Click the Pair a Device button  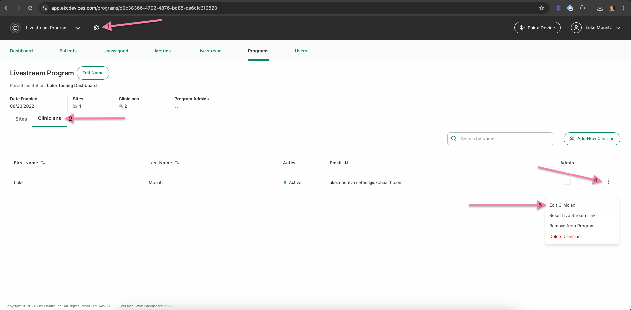point(537,28)
